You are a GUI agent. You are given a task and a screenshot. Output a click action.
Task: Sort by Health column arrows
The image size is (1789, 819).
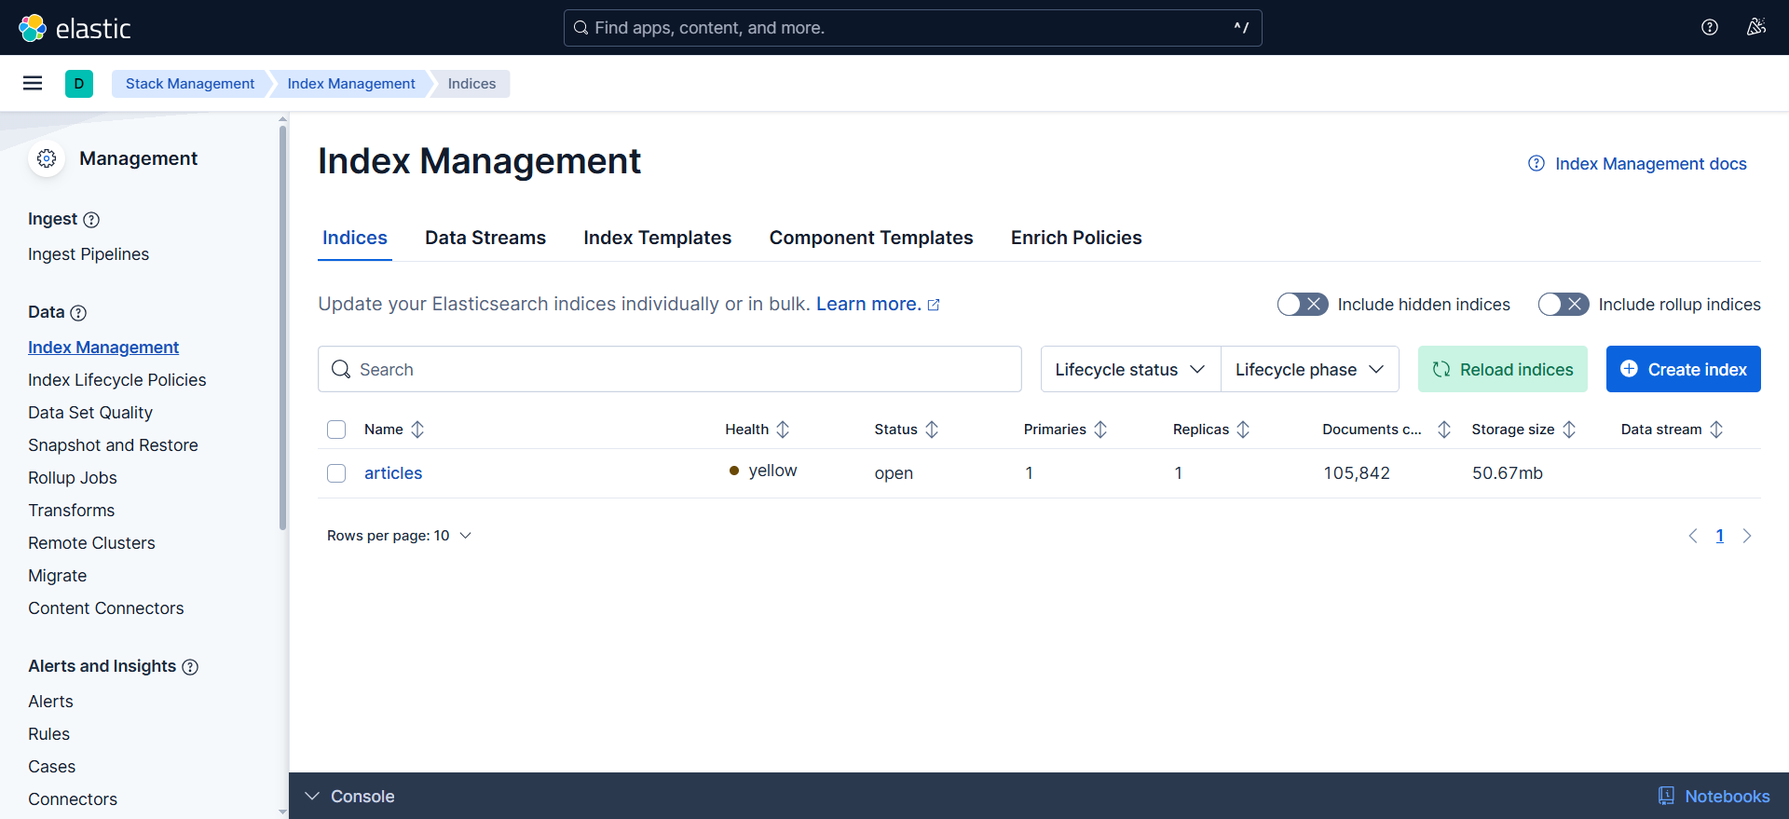pyautogui.click(x=783, y=430)
